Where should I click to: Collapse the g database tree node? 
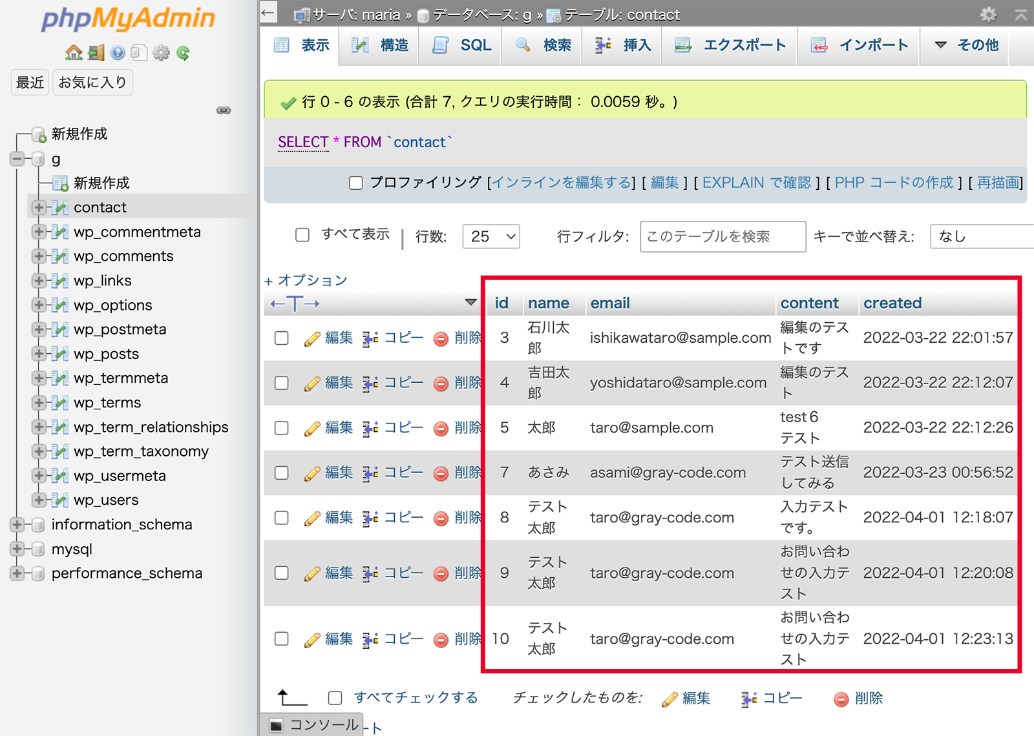[x=17, y=159]
